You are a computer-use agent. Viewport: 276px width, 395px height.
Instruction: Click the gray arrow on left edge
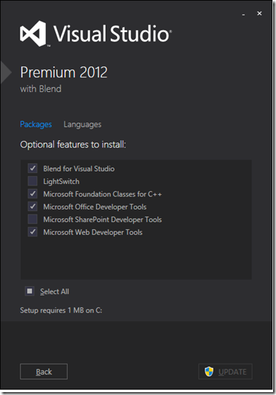pyautogui.click(x=6, y=72)
